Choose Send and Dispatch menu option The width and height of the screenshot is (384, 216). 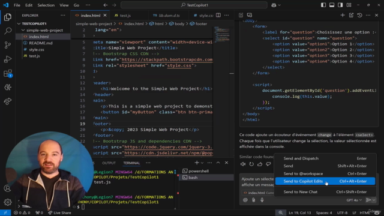tap(325, 158)
